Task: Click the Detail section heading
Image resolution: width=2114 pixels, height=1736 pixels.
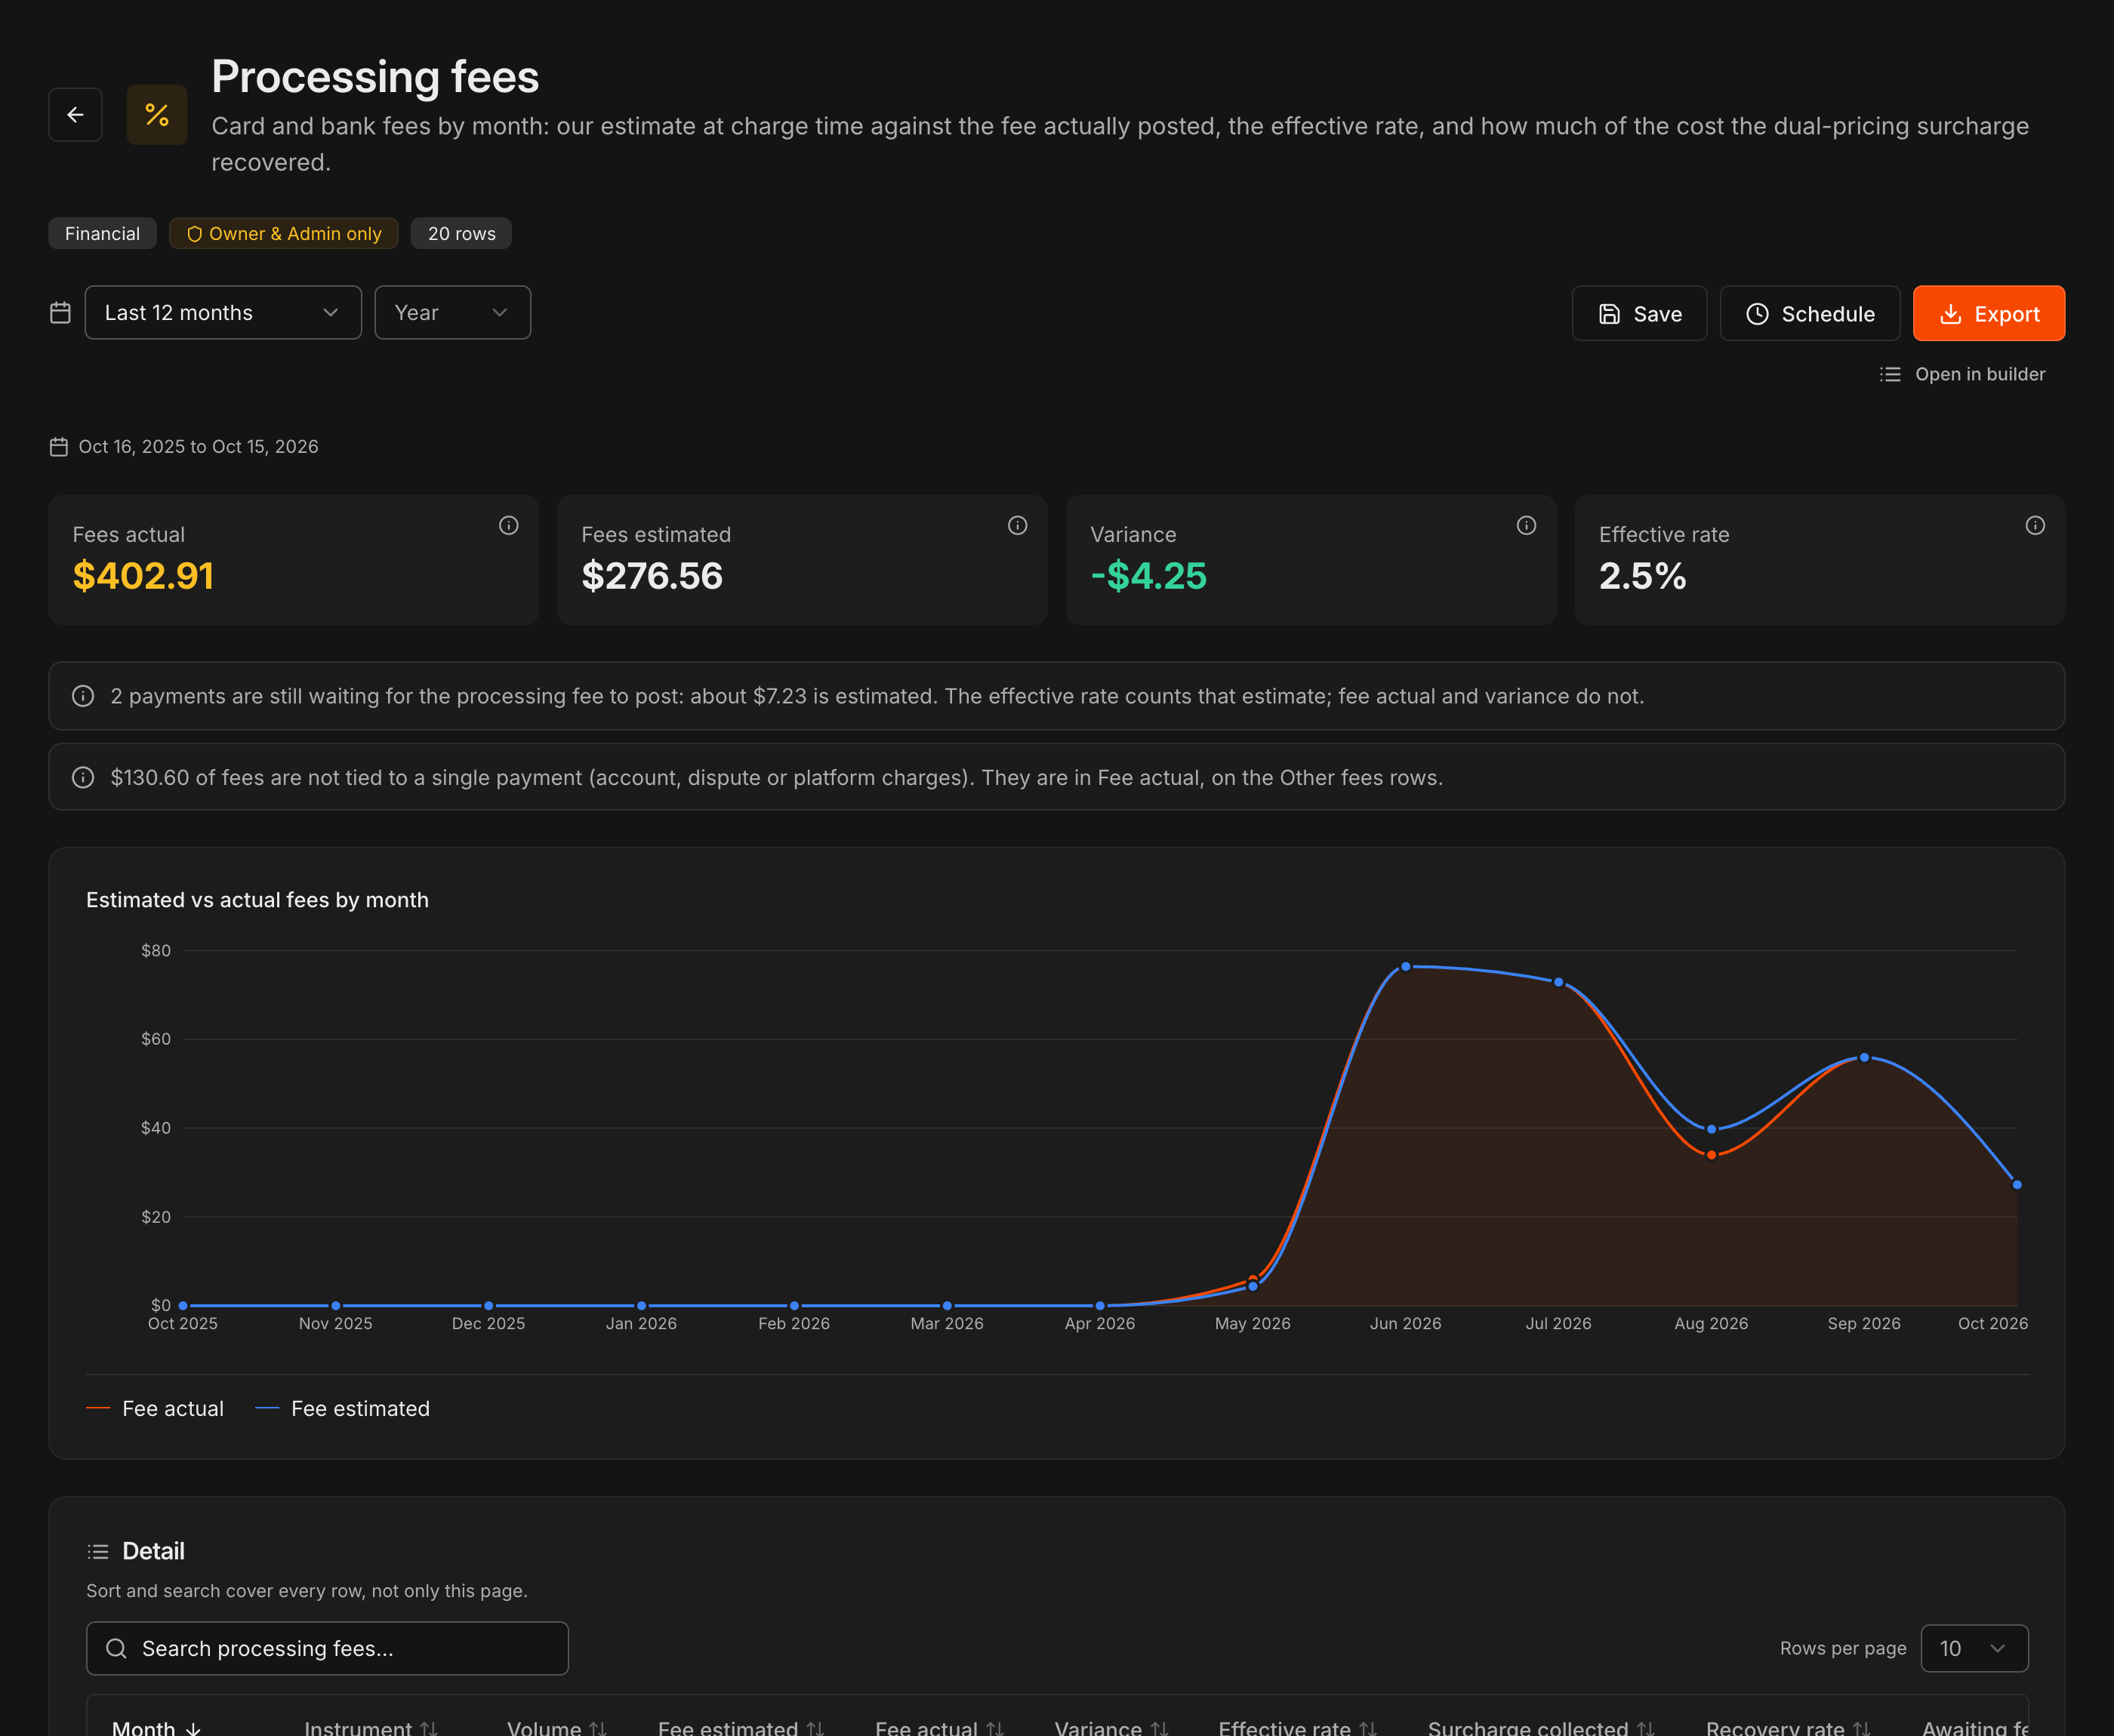Action: (x=153, y=1551)
